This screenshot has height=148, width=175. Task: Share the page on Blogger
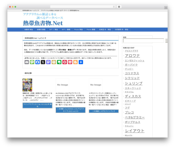coord(76,62)
